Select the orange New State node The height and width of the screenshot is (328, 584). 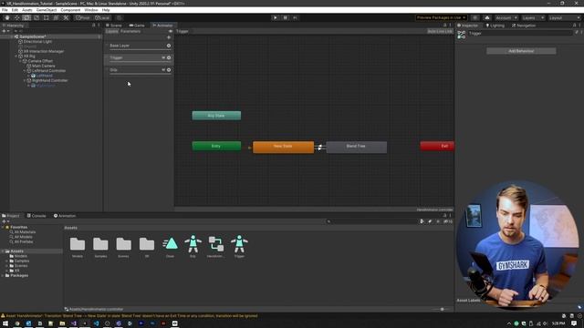(283, 147)
